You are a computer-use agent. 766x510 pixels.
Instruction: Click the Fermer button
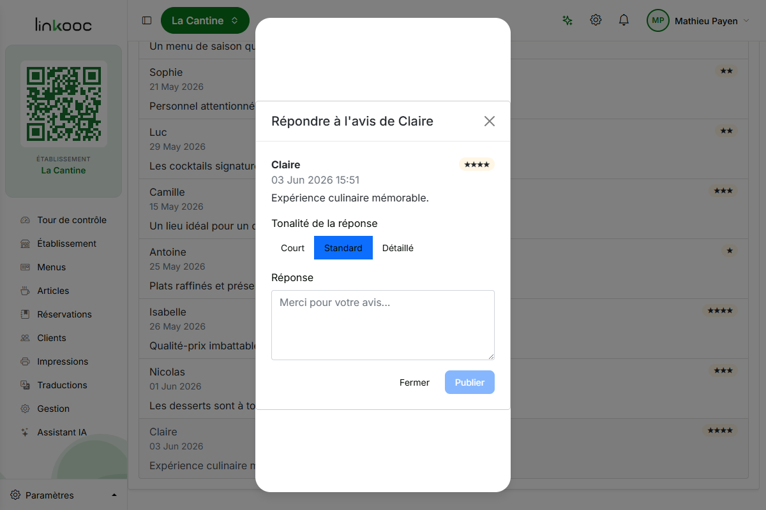point(414,382)
